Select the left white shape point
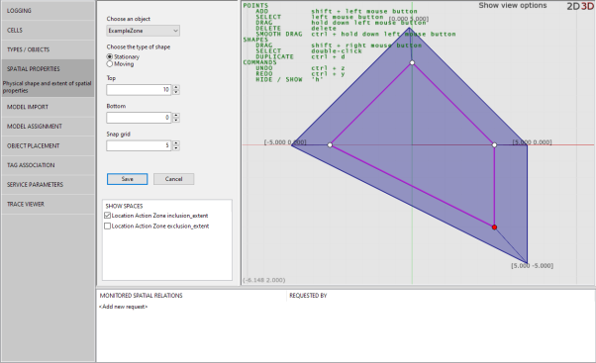The image size is (596, 363). coord(330,145)
